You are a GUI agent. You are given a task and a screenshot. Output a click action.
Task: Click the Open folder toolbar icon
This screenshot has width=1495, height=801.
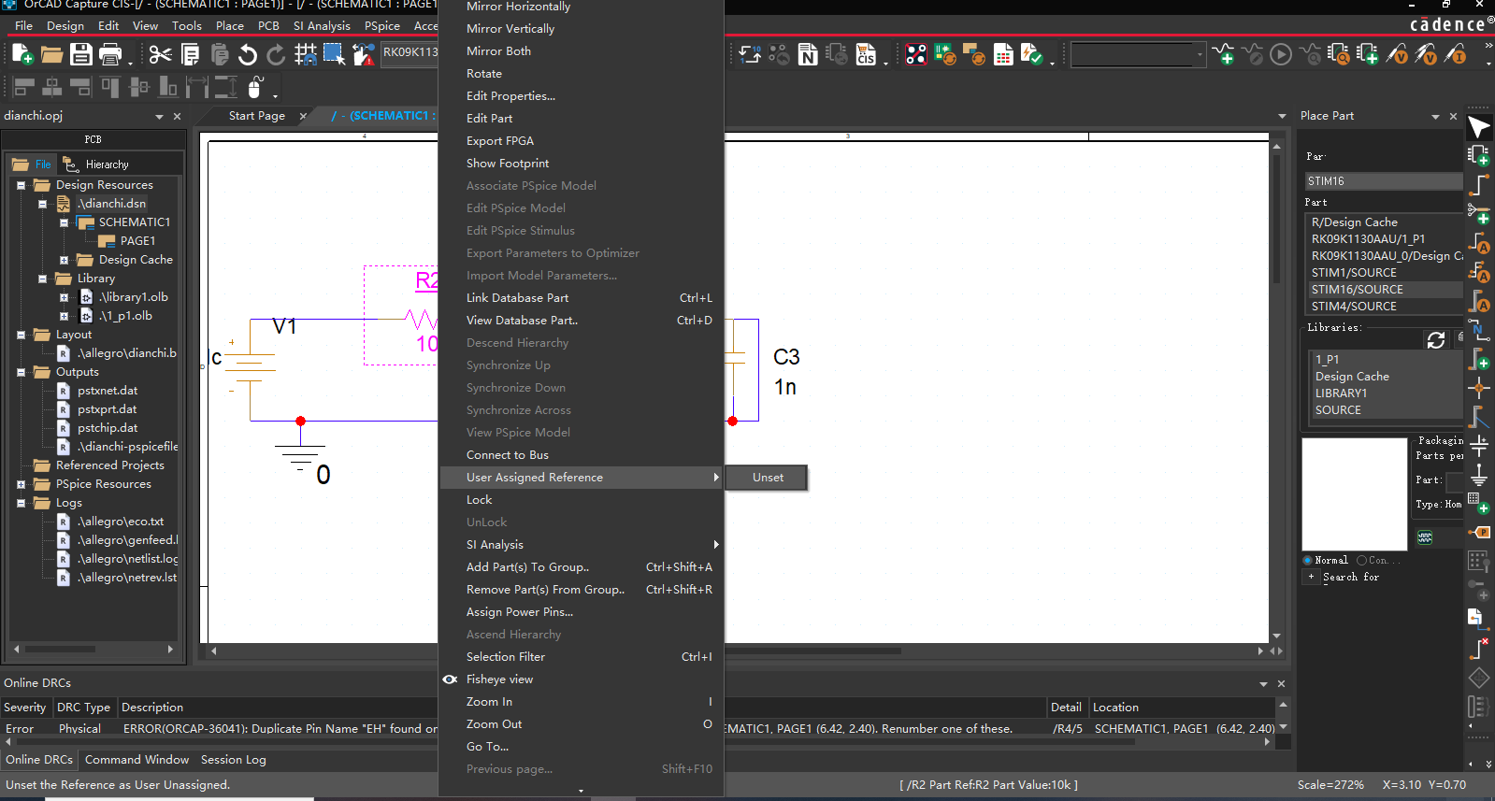(x=52, y=54)
